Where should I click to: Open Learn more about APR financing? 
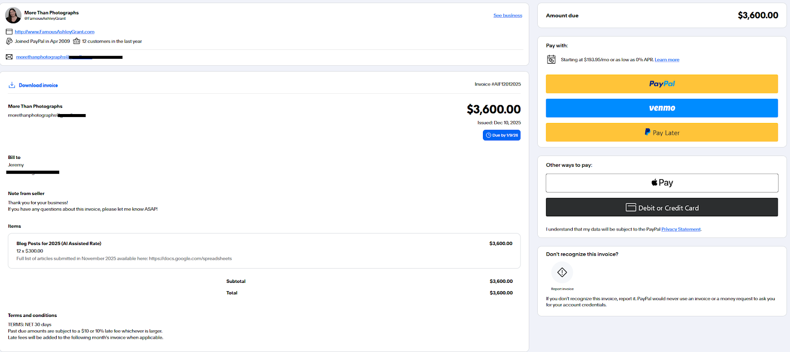point(667,60)
